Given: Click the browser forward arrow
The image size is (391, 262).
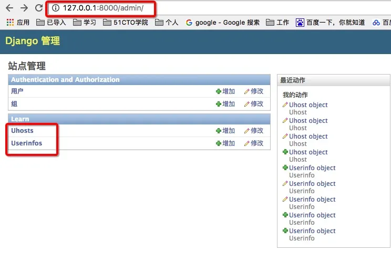Looking at the screenshot, I should pyautogui.click(x=24, y=8).
